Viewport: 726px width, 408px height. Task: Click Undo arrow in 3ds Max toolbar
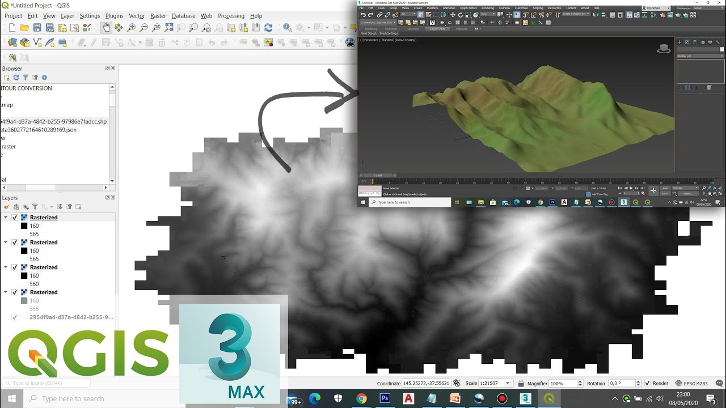364,15
